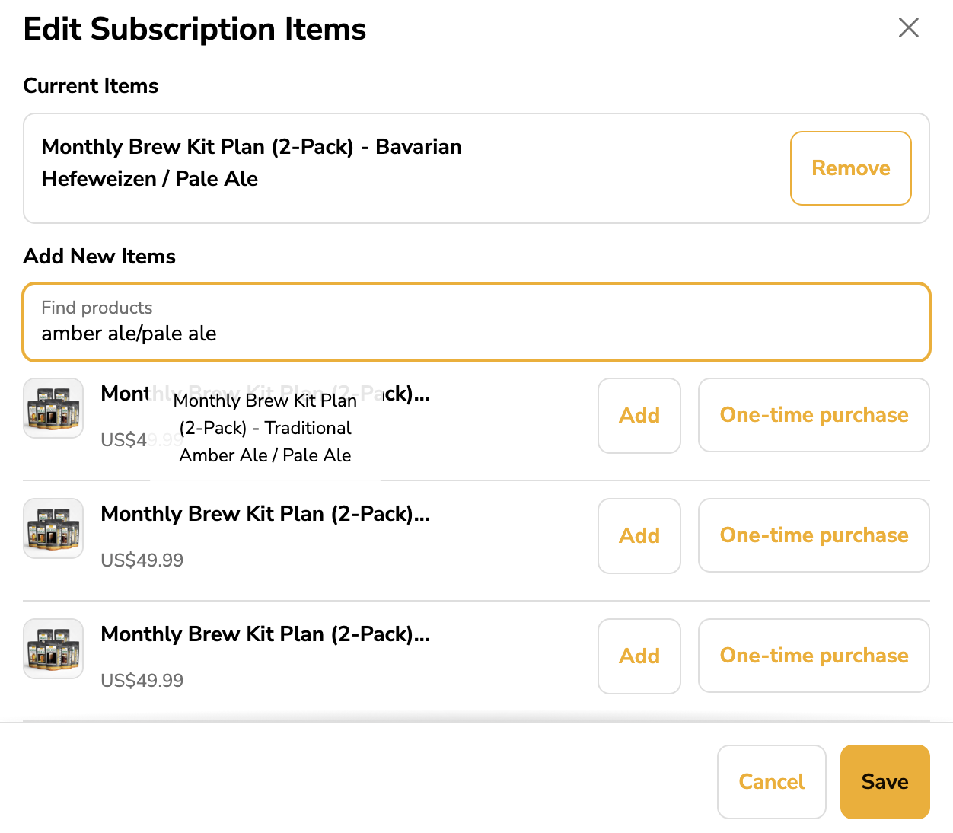
Task: Select the second search result's product image
Action: pyautogui.click(x=53, y=528)
